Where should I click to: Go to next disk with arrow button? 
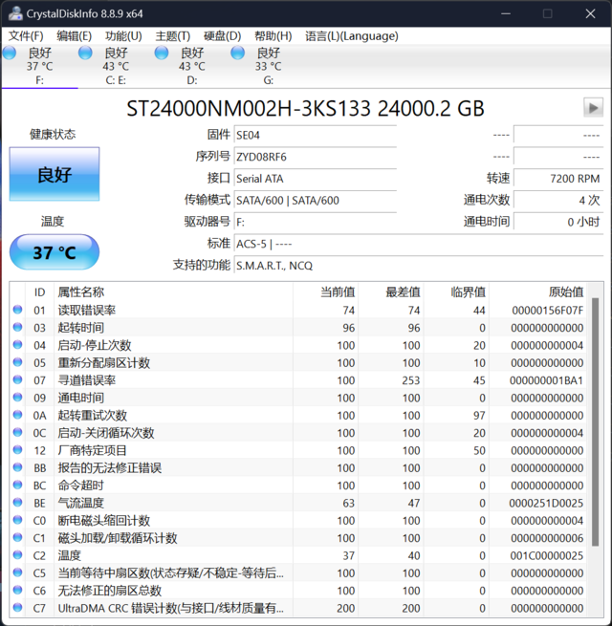593,107
